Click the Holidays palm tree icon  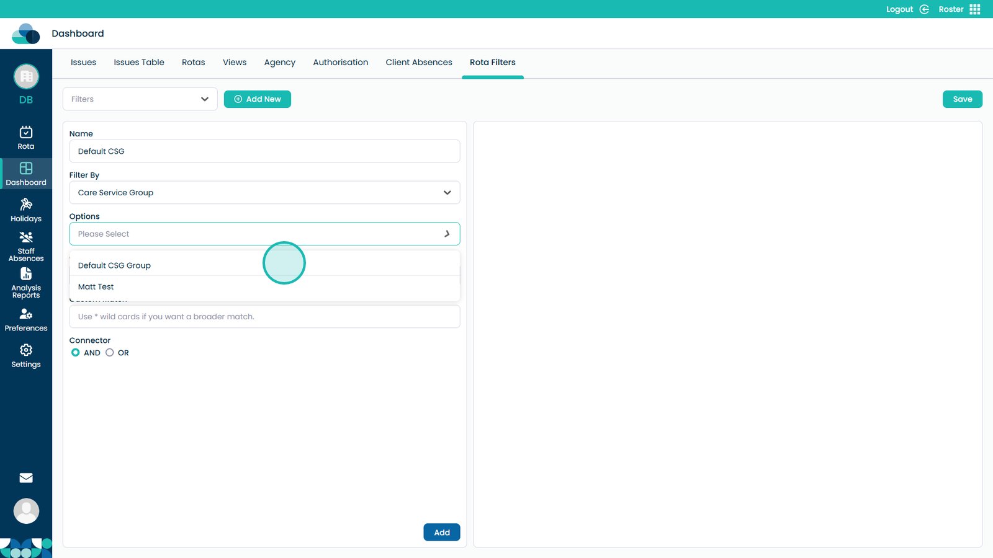[x=26, y=205]
